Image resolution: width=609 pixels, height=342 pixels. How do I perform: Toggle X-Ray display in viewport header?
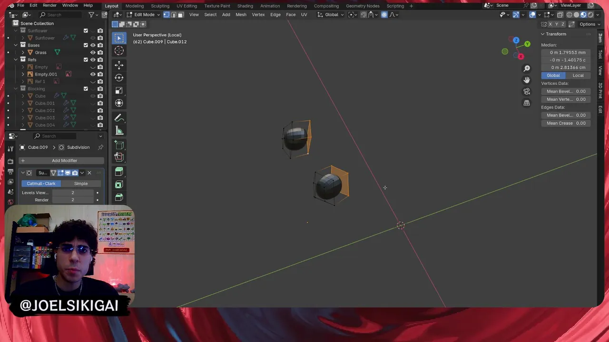(x=560, y=15)
